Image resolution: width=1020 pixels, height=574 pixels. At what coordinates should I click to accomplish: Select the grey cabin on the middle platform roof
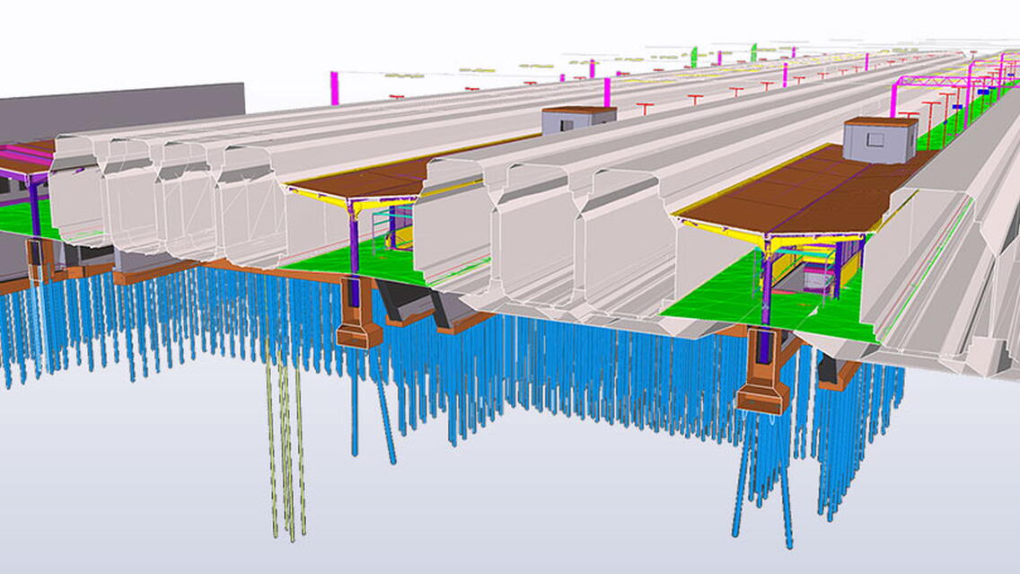578,120
